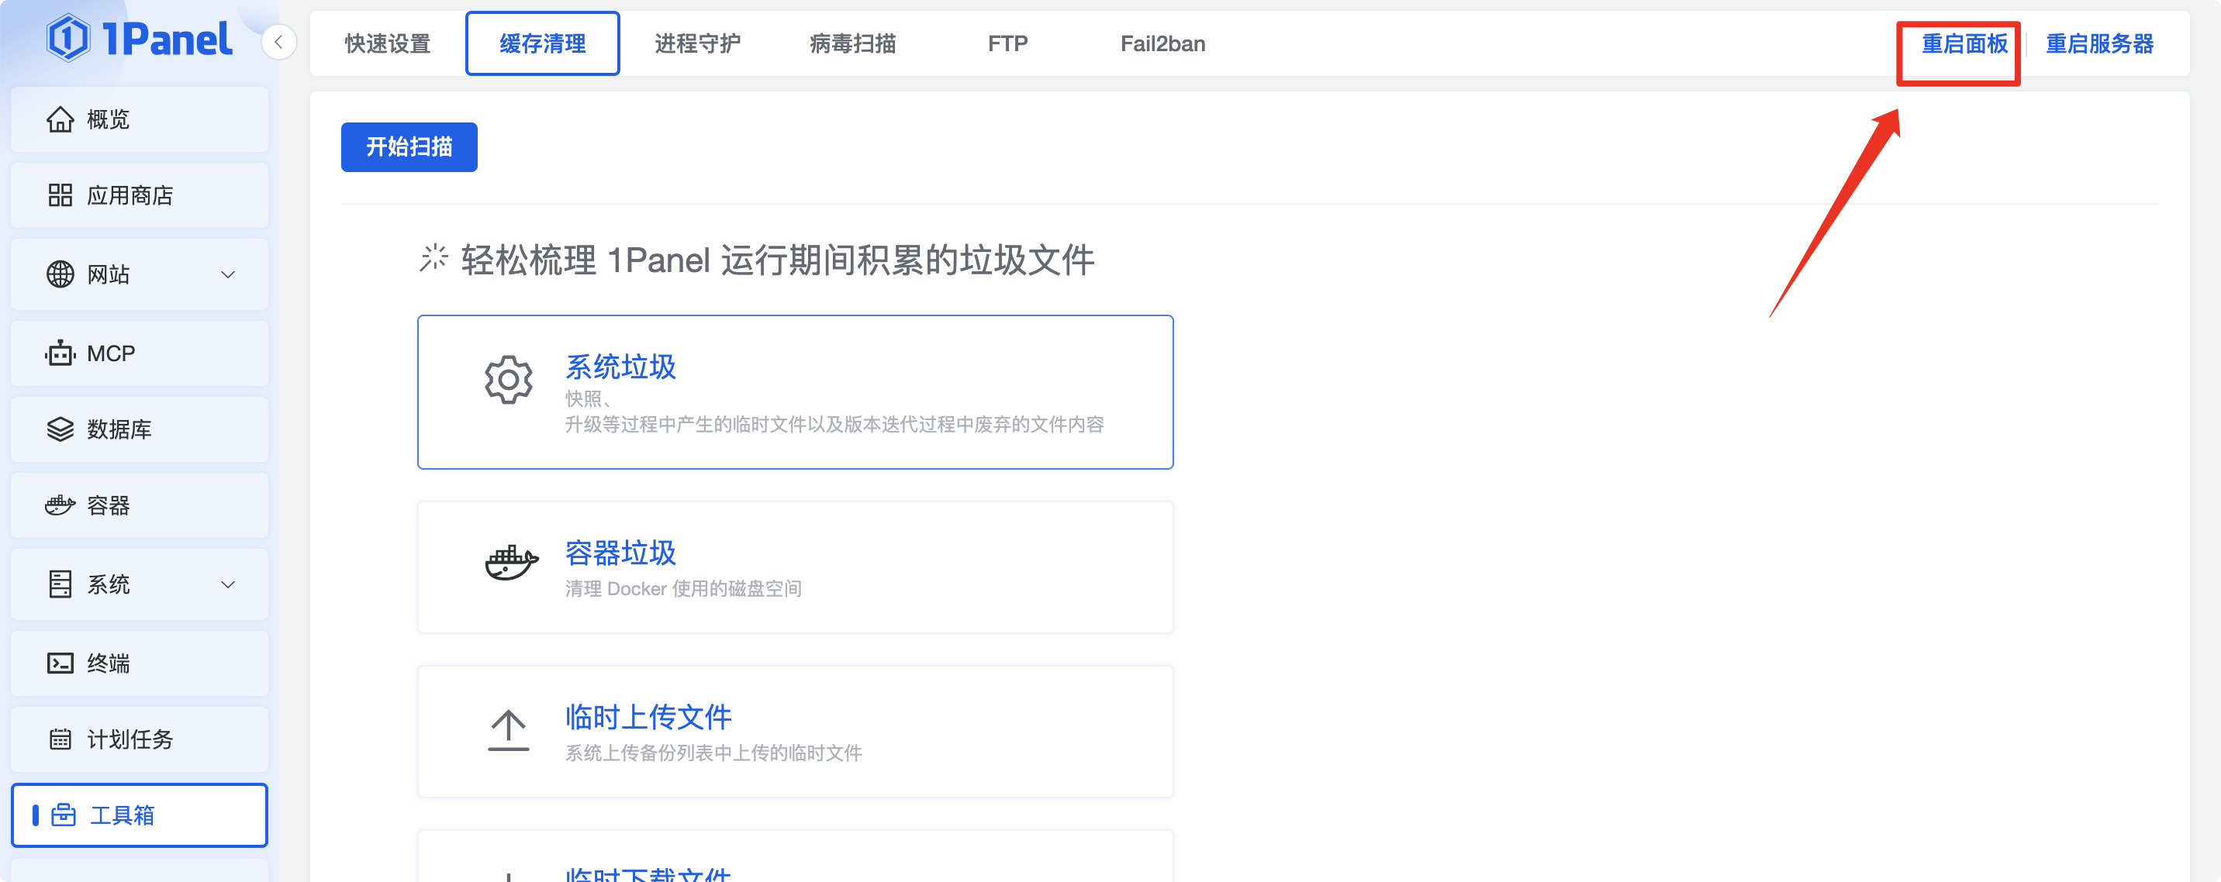Click the server icon beside 系统

pos(60,584)
